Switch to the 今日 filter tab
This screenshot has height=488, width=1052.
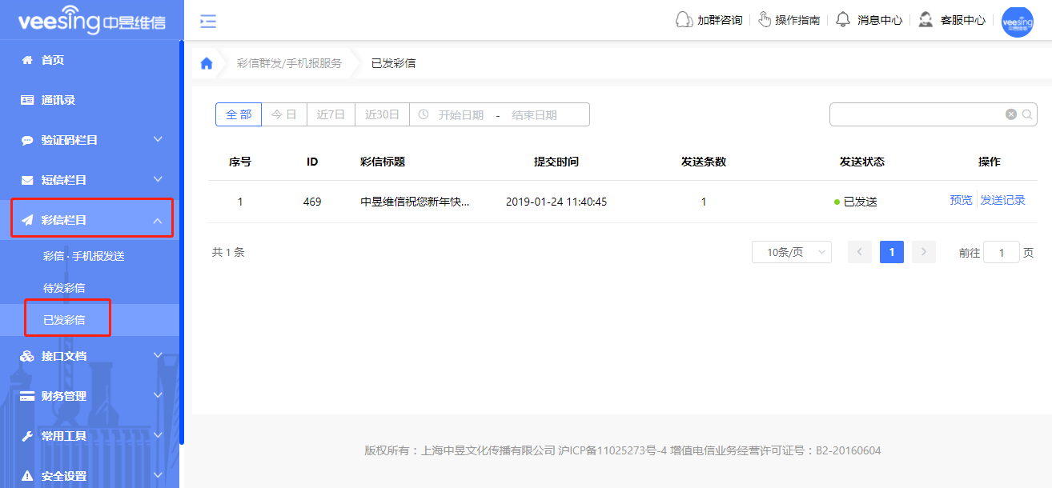point(283,114)
